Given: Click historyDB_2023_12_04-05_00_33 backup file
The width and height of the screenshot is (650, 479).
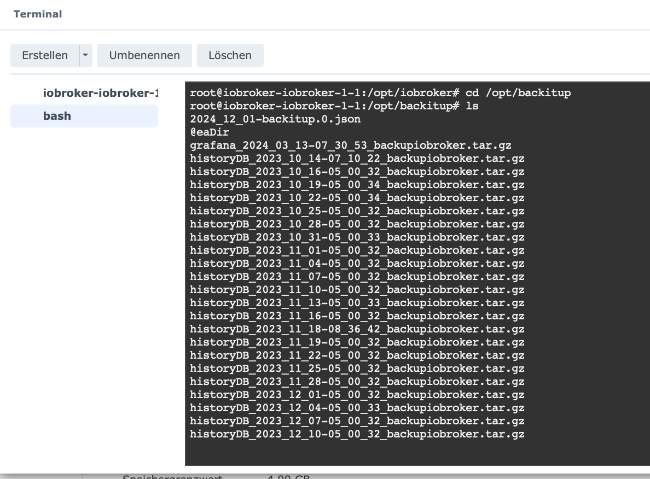Looking at the screenshot, I should tap(357, 408).
